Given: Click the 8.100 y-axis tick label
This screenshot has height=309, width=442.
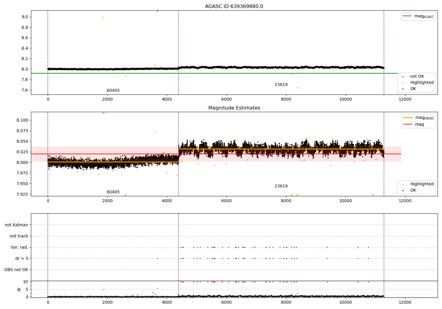Looking at the screenshot, I should click(x=22, y=120).
